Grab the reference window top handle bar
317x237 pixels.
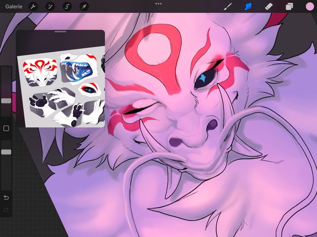point(61,32)
